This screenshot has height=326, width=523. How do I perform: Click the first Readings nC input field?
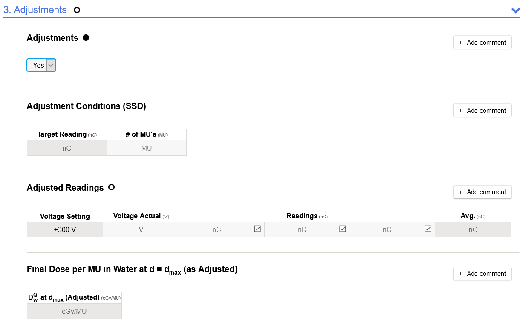(x=217, y=229)
